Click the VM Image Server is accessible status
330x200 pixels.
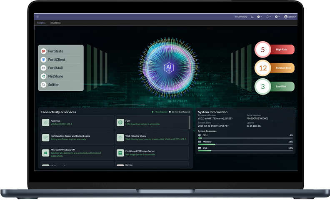140,155
